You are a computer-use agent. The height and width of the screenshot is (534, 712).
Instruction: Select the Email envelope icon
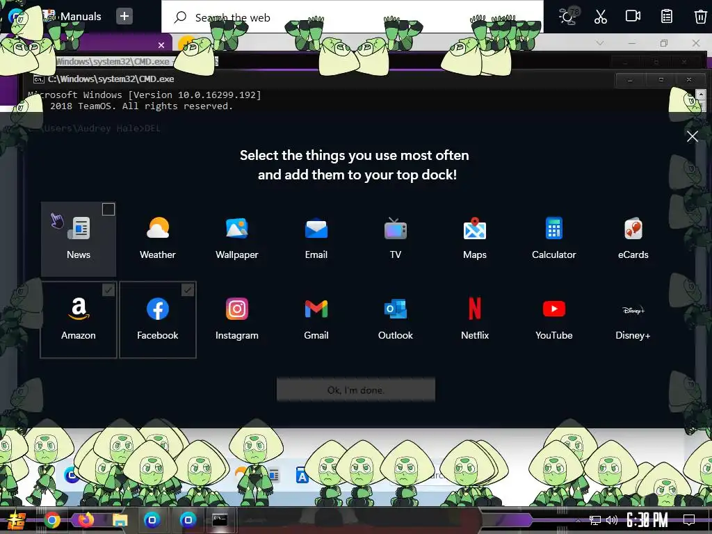click(316, 228)
